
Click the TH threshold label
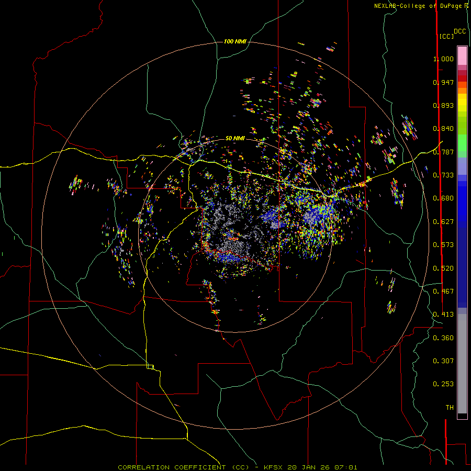450,408
